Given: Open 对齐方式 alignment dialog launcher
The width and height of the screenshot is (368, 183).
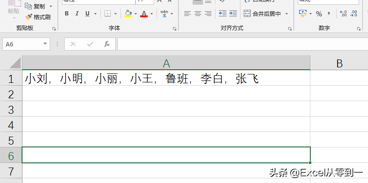Looking at the screenshot, I should 290,29.
